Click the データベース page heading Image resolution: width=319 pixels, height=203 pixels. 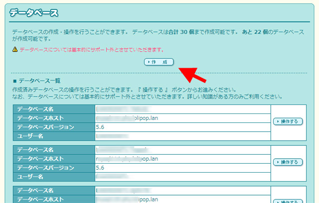coord(34,12)
